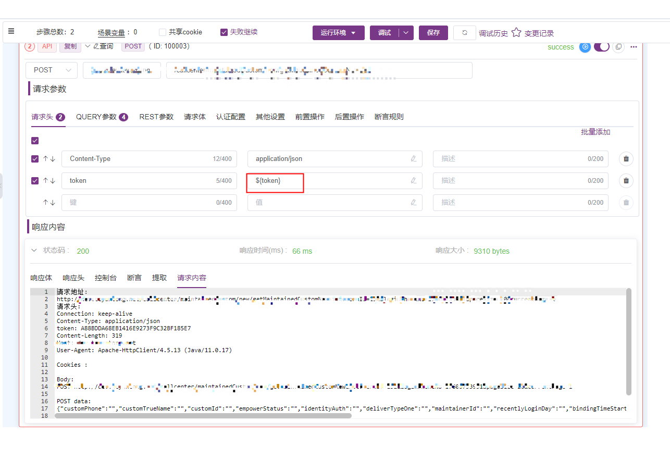Click trash icon of the empty header row
Screen dimensions: 670x472
626,203
